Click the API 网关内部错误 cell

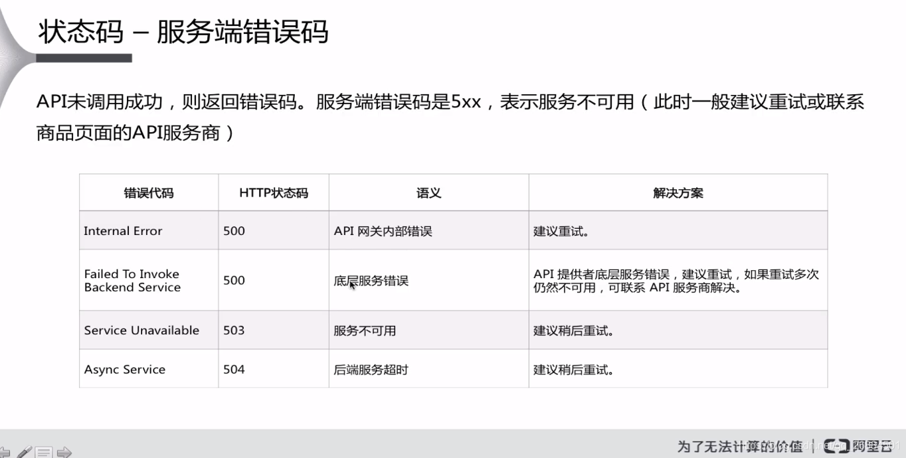(x=429, y=231)
